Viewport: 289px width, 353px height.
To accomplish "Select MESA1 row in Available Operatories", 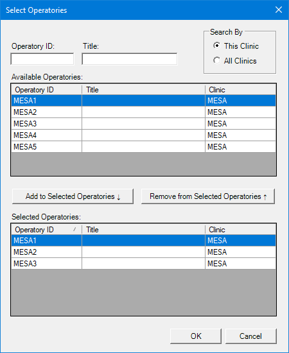I will pyautogui.click(x=143, y=101).
